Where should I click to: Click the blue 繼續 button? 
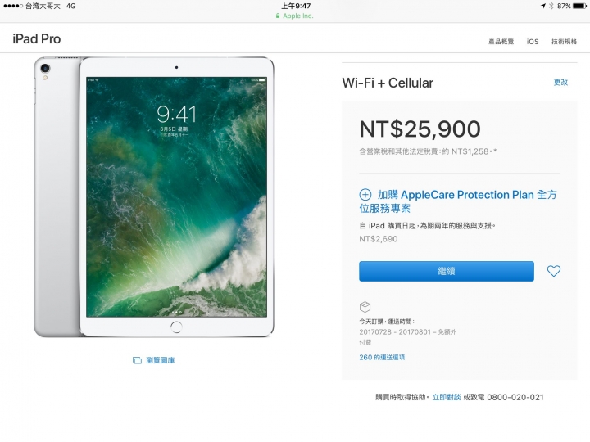coord(447,271)
